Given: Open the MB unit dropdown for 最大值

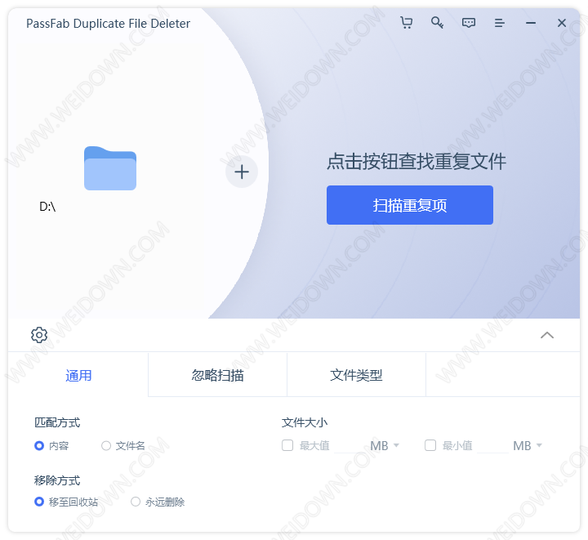Looking at the screenshot, I should coord(385,445).
